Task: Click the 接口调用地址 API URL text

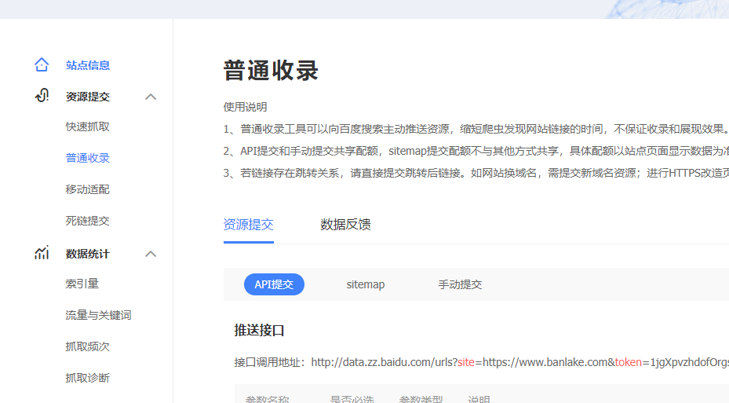Action: click(519, 362)
